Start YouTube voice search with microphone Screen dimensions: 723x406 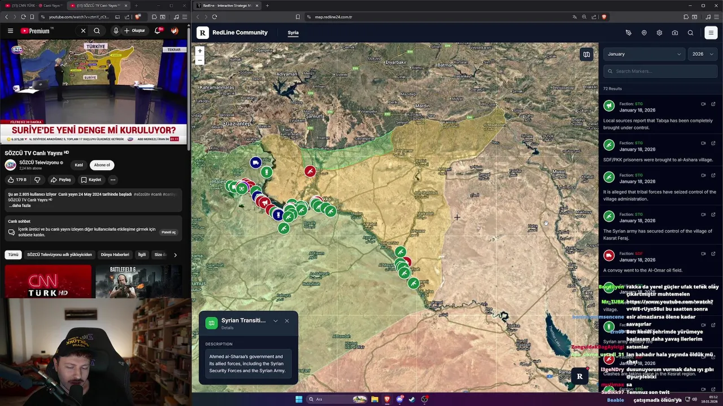[x=116, y=30]
